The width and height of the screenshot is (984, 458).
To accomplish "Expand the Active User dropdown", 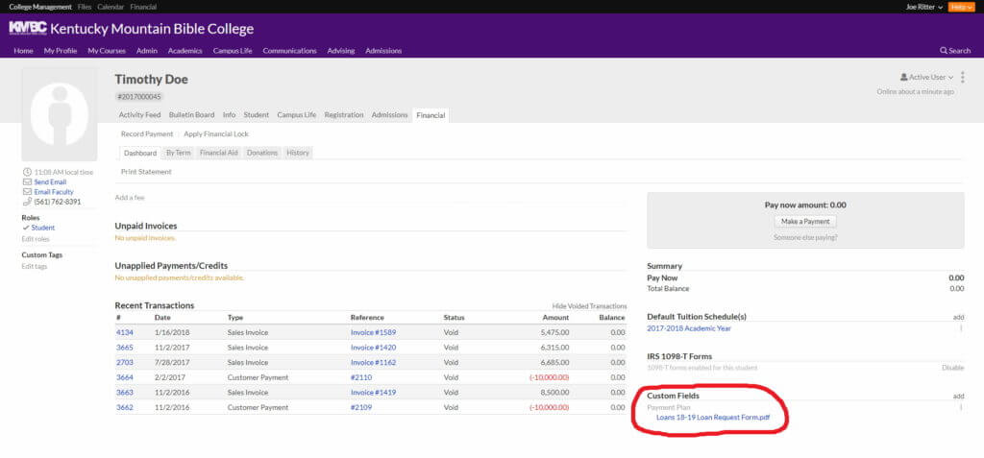I will click(926, 77).
